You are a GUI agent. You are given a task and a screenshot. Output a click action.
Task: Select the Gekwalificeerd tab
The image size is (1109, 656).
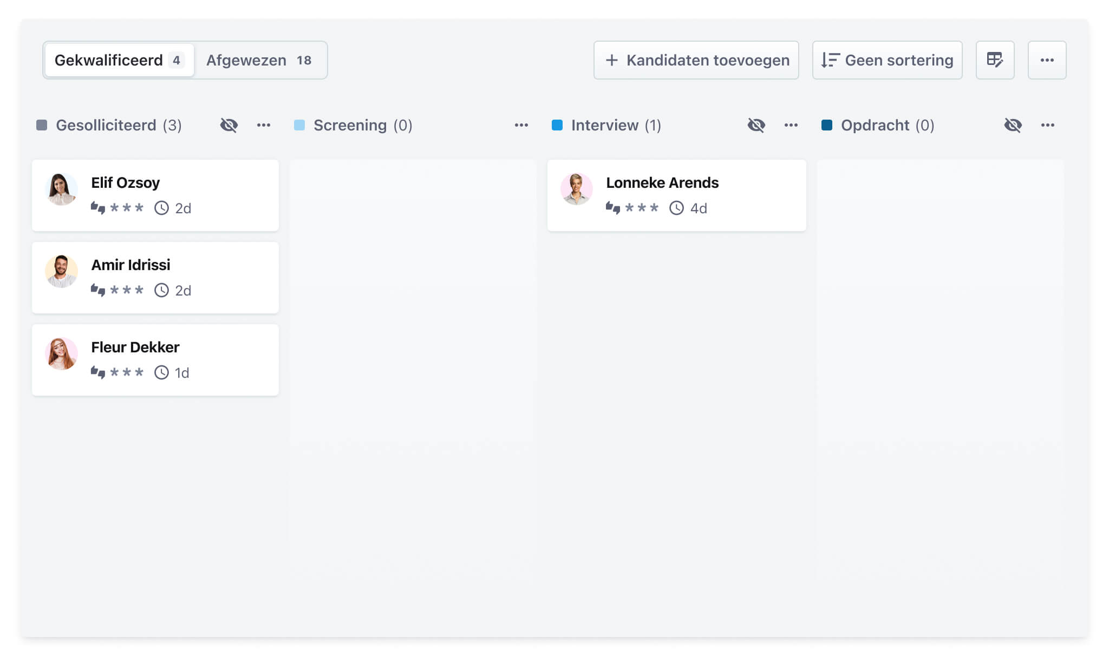[119, 60]
